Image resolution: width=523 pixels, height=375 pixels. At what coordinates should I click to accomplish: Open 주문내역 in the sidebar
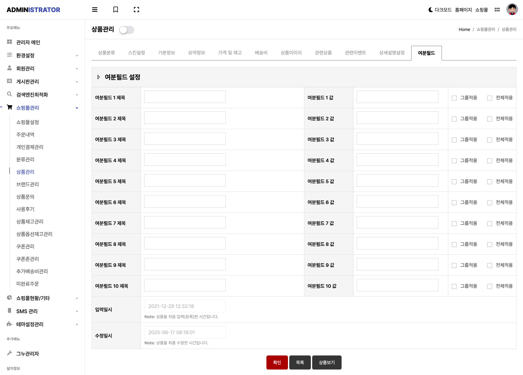25,135
